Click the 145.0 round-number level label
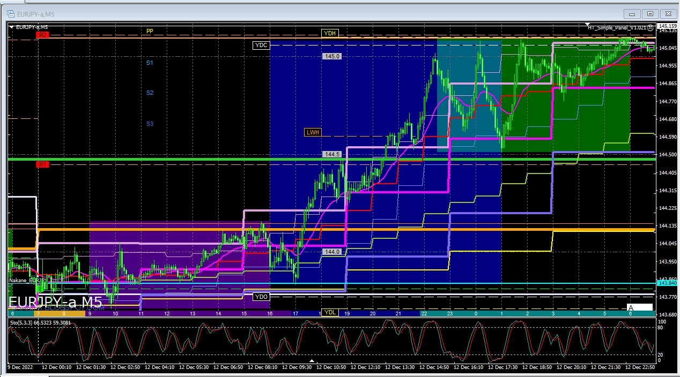 coord(331,56)
